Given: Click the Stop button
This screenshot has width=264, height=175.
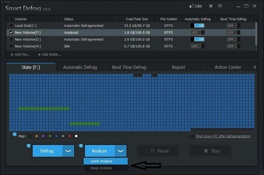Looking at the screenshot, I should 210,151.
